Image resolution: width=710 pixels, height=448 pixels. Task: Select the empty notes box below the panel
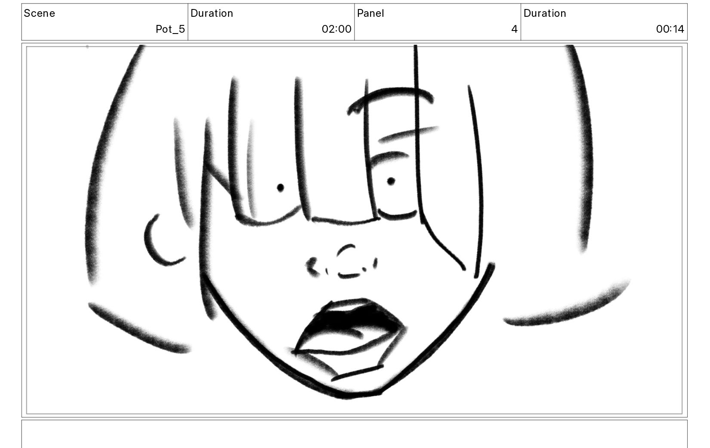(x=355, y=434)
